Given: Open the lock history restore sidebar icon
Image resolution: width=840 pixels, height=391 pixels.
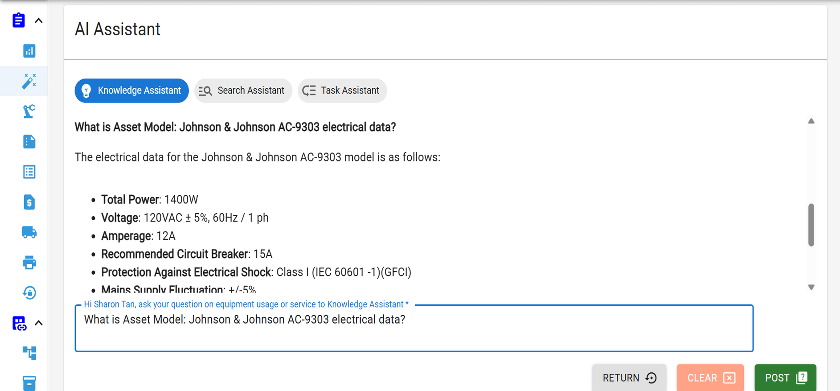Looking at the screenshot, I should tap(29, 293).
